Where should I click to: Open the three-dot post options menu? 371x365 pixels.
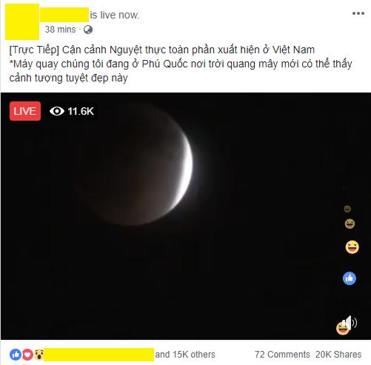[x=358, y=13]
